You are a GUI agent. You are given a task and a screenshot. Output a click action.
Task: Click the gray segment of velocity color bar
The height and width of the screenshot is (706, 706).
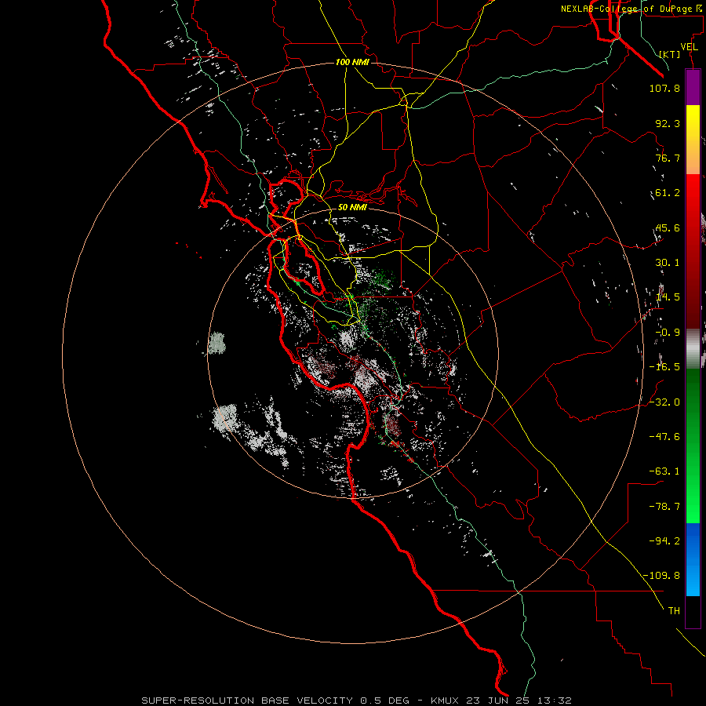(693, 349)
